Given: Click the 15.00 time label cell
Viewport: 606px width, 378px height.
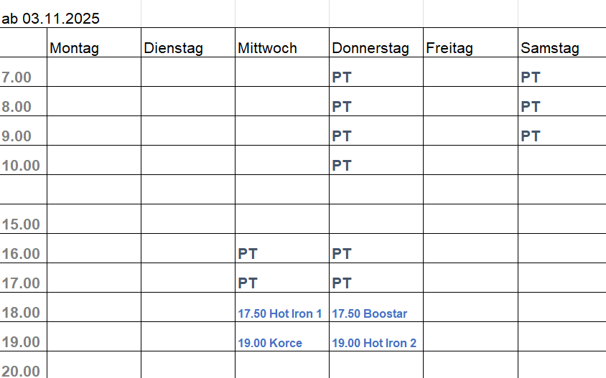Looking at the screenshot, I should (x=20, y=225).
